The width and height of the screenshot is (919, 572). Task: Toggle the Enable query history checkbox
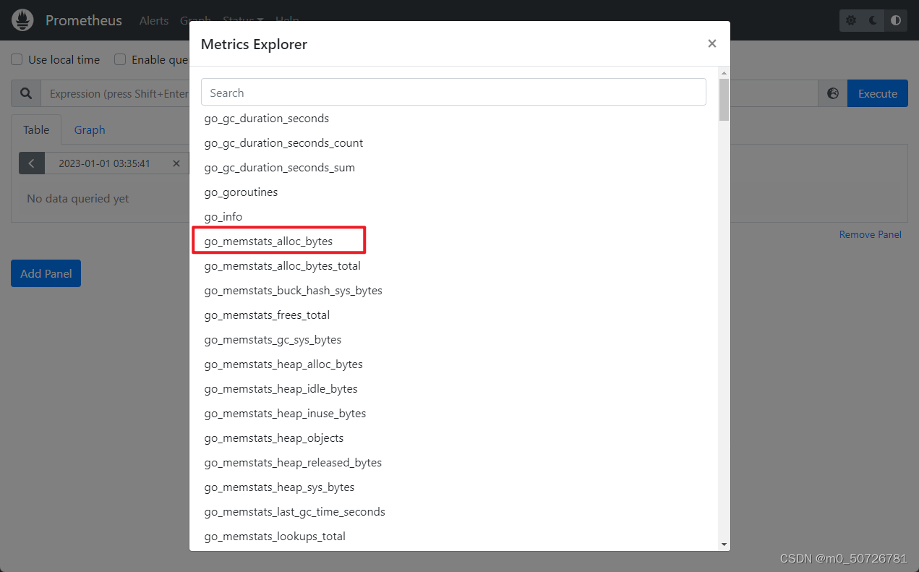click(x=120, y=59)
